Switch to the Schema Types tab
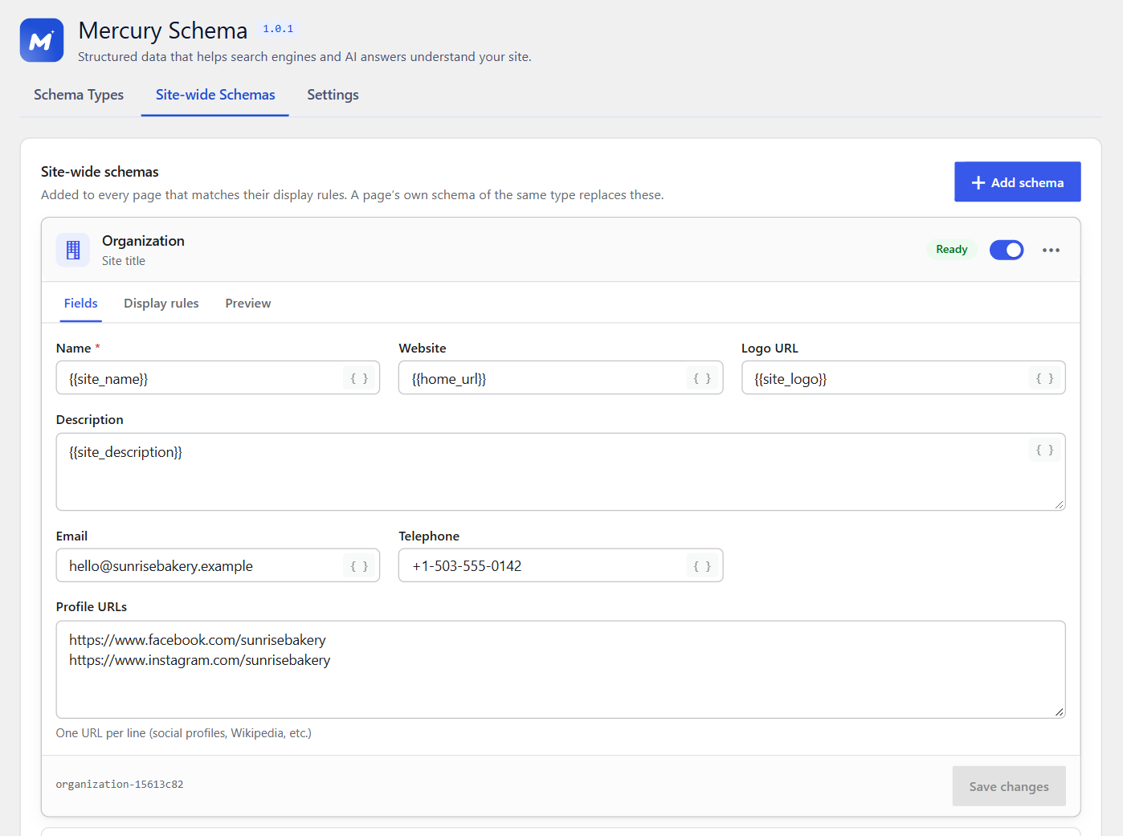Image resolution: width=1123 pixels, height=836 pixels. (79, 95)
